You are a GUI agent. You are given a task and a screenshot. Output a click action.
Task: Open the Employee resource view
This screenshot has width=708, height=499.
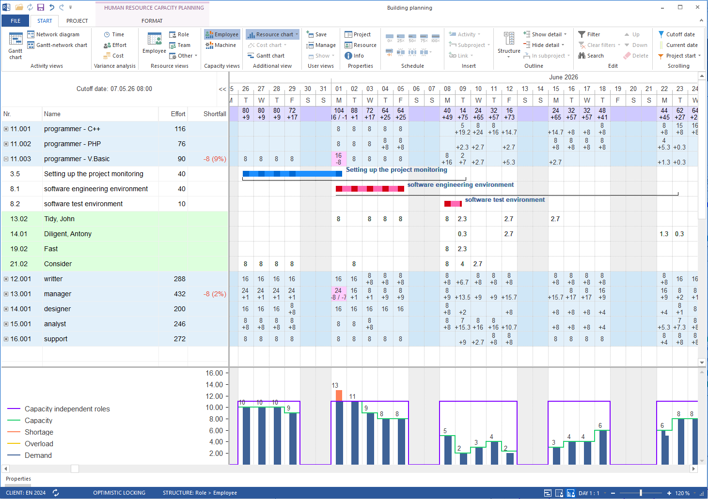pyautogui.click(x=154, y=43)
